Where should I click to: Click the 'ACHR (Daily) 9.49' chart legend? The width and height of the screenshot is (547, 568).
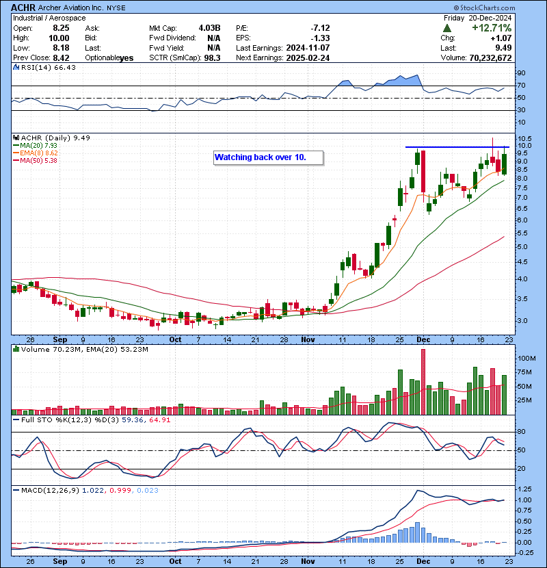tap(55, 138)
